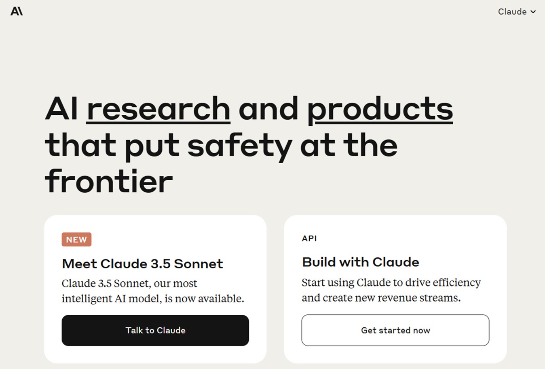Open the Claude menu in the header
The width and height of the screenshot is (545, 369).
(x=517, y=12)
